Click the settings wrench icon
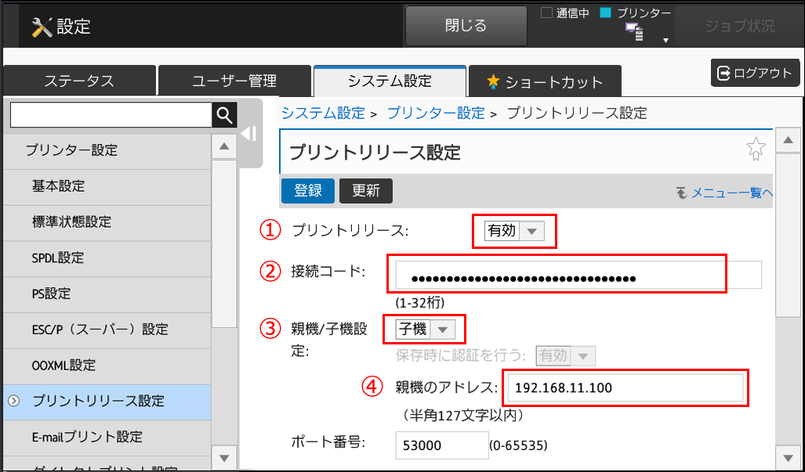 click(42, 27)
